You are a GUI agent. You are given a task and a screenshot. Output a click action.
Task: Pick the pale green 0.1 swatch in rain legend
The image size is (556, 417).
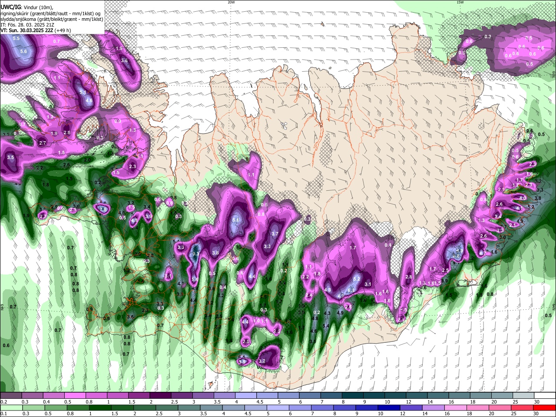[x=11, y=407]
